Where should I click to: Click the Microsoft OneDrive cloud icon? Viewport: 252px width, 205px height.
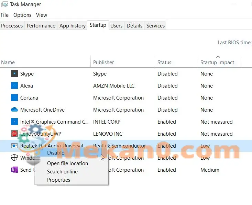[14, 110]
